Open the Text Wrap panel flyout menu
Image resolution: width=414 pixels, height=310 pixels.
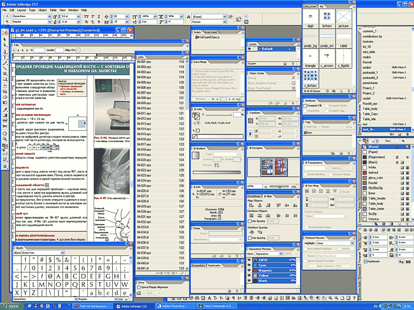point(353,186)
